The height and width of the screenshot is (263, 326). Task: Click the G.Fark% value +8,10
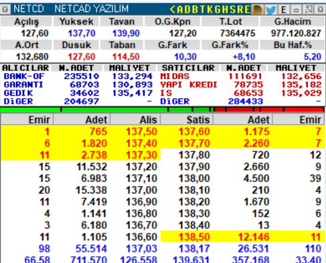[x=244, y=57]
